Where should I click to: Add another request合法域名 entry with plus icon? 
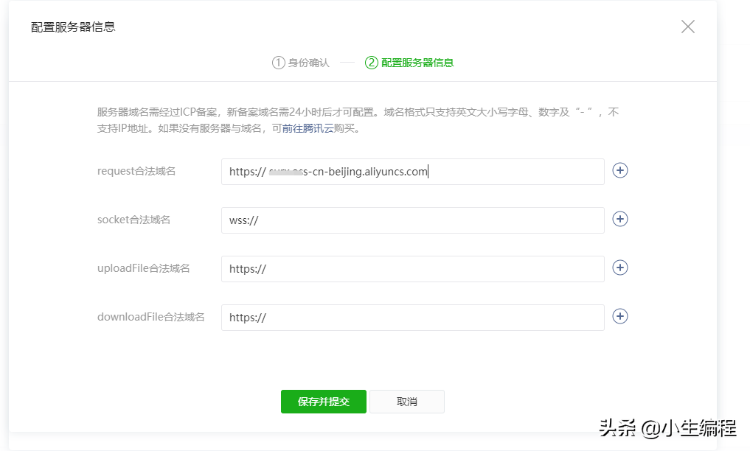pyautogui.click(x=620, y=170)
